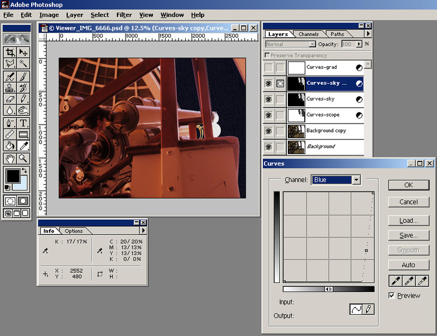Open the Image menu
The width and height of the screenshot is (437, 336).
click(49, 15)
